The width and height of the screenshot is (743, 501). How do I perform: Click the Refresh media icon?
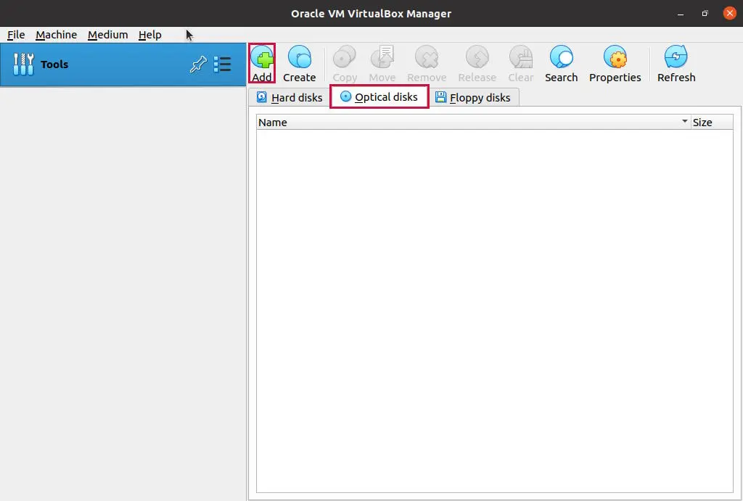point(675,62)
